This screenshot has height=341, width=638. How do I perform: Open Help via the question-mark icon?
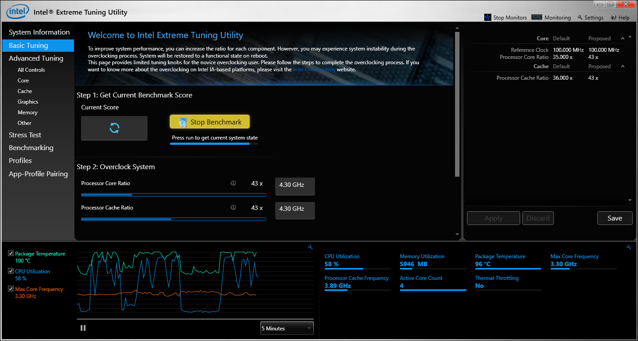tap(614, 18)
